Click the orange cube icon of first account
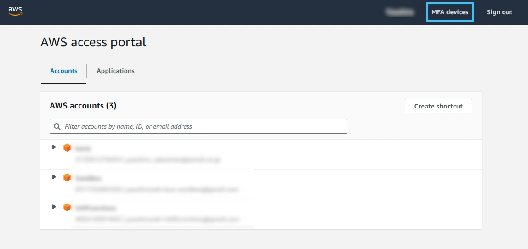The image size is (528, 249). [67, 147]
